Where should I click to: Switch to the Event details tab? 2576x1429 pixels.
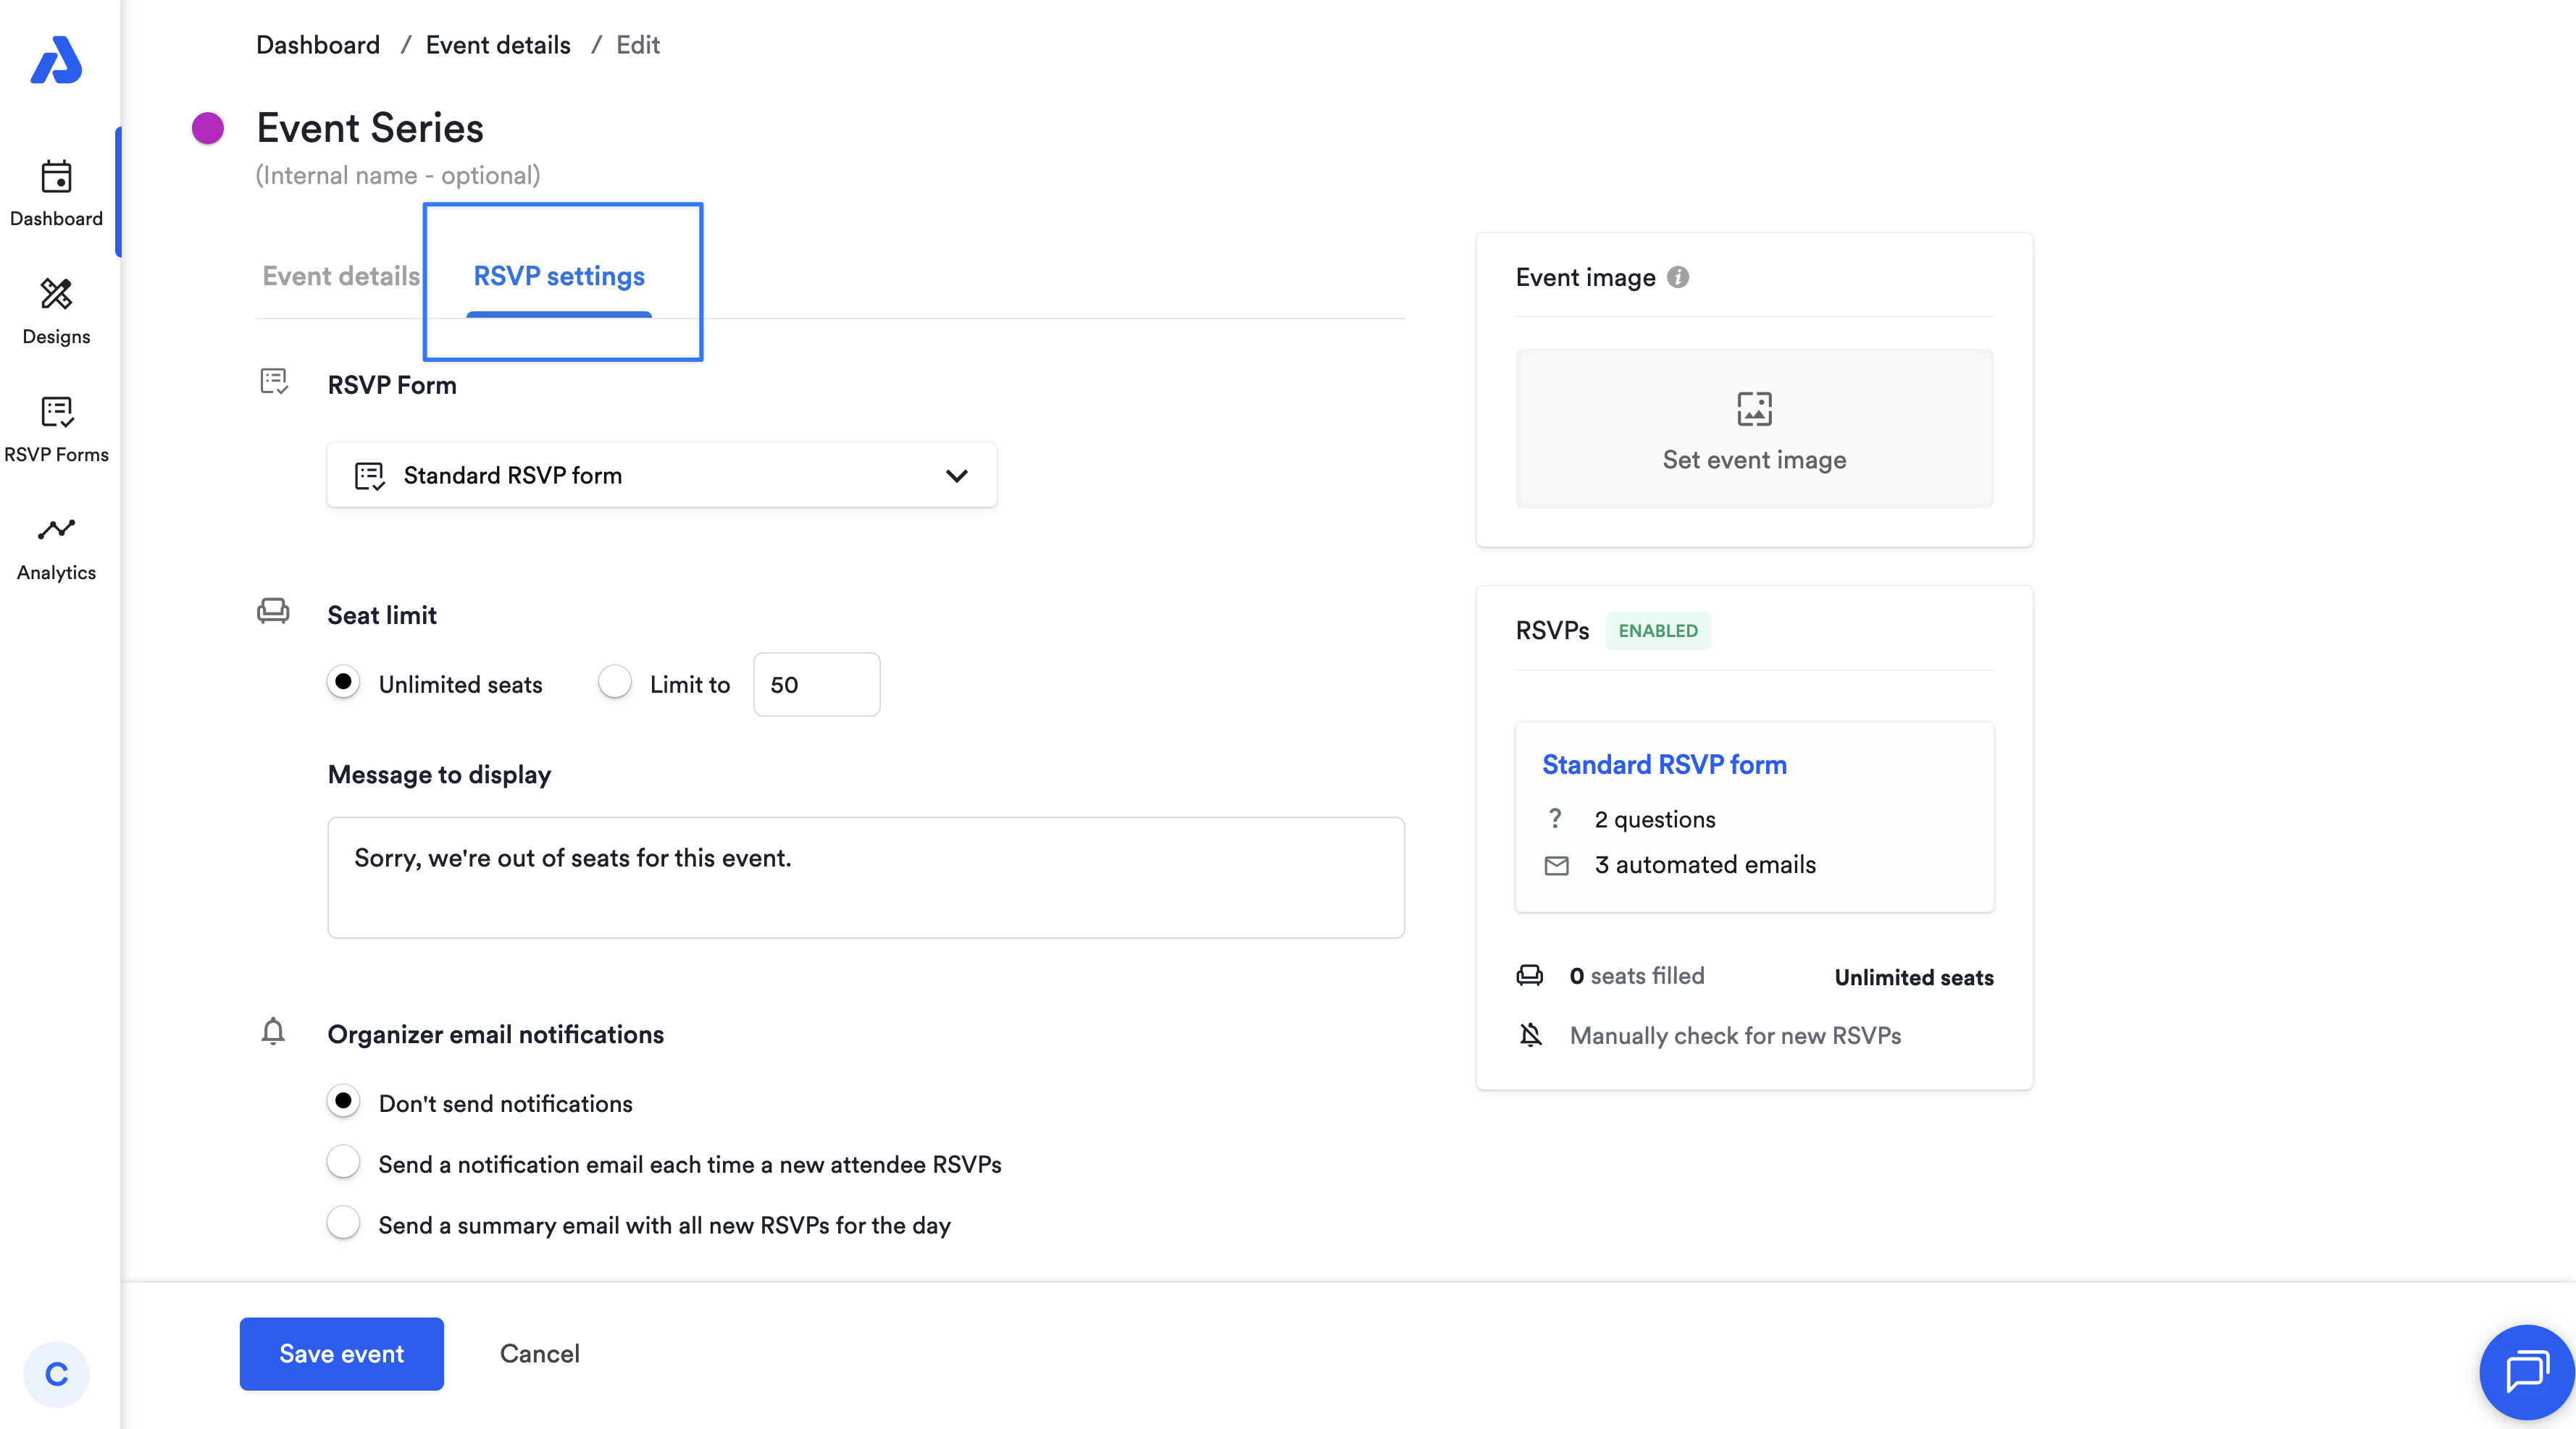coord(341,276)
